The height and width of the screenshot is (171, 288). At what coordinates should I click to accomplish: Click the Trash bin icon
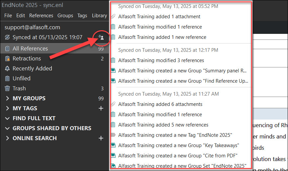pyautogui.click(x=7, y=88)
